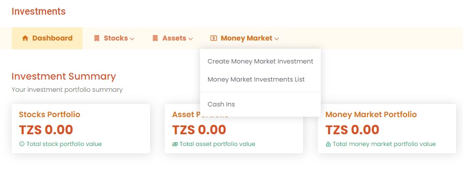Click the Dashboard home icon

(x=25, y=38)
